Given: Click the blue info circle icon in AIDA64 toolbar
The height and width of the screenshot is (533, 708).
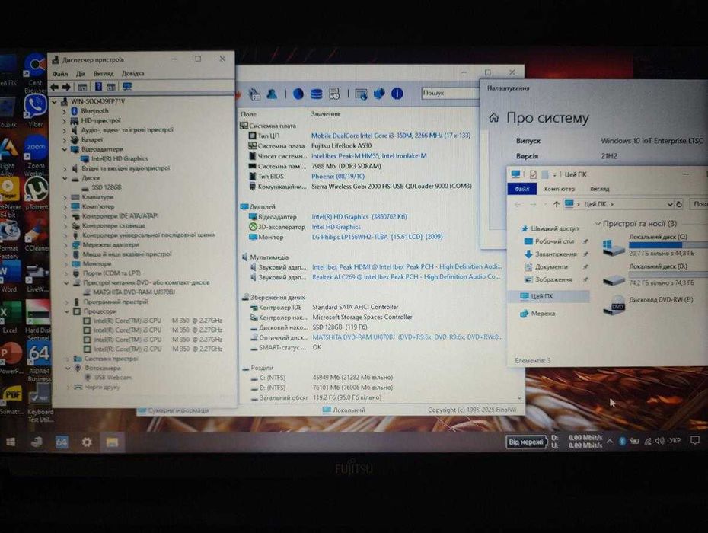Looking at the screenshot, I should tap(397, 94).
